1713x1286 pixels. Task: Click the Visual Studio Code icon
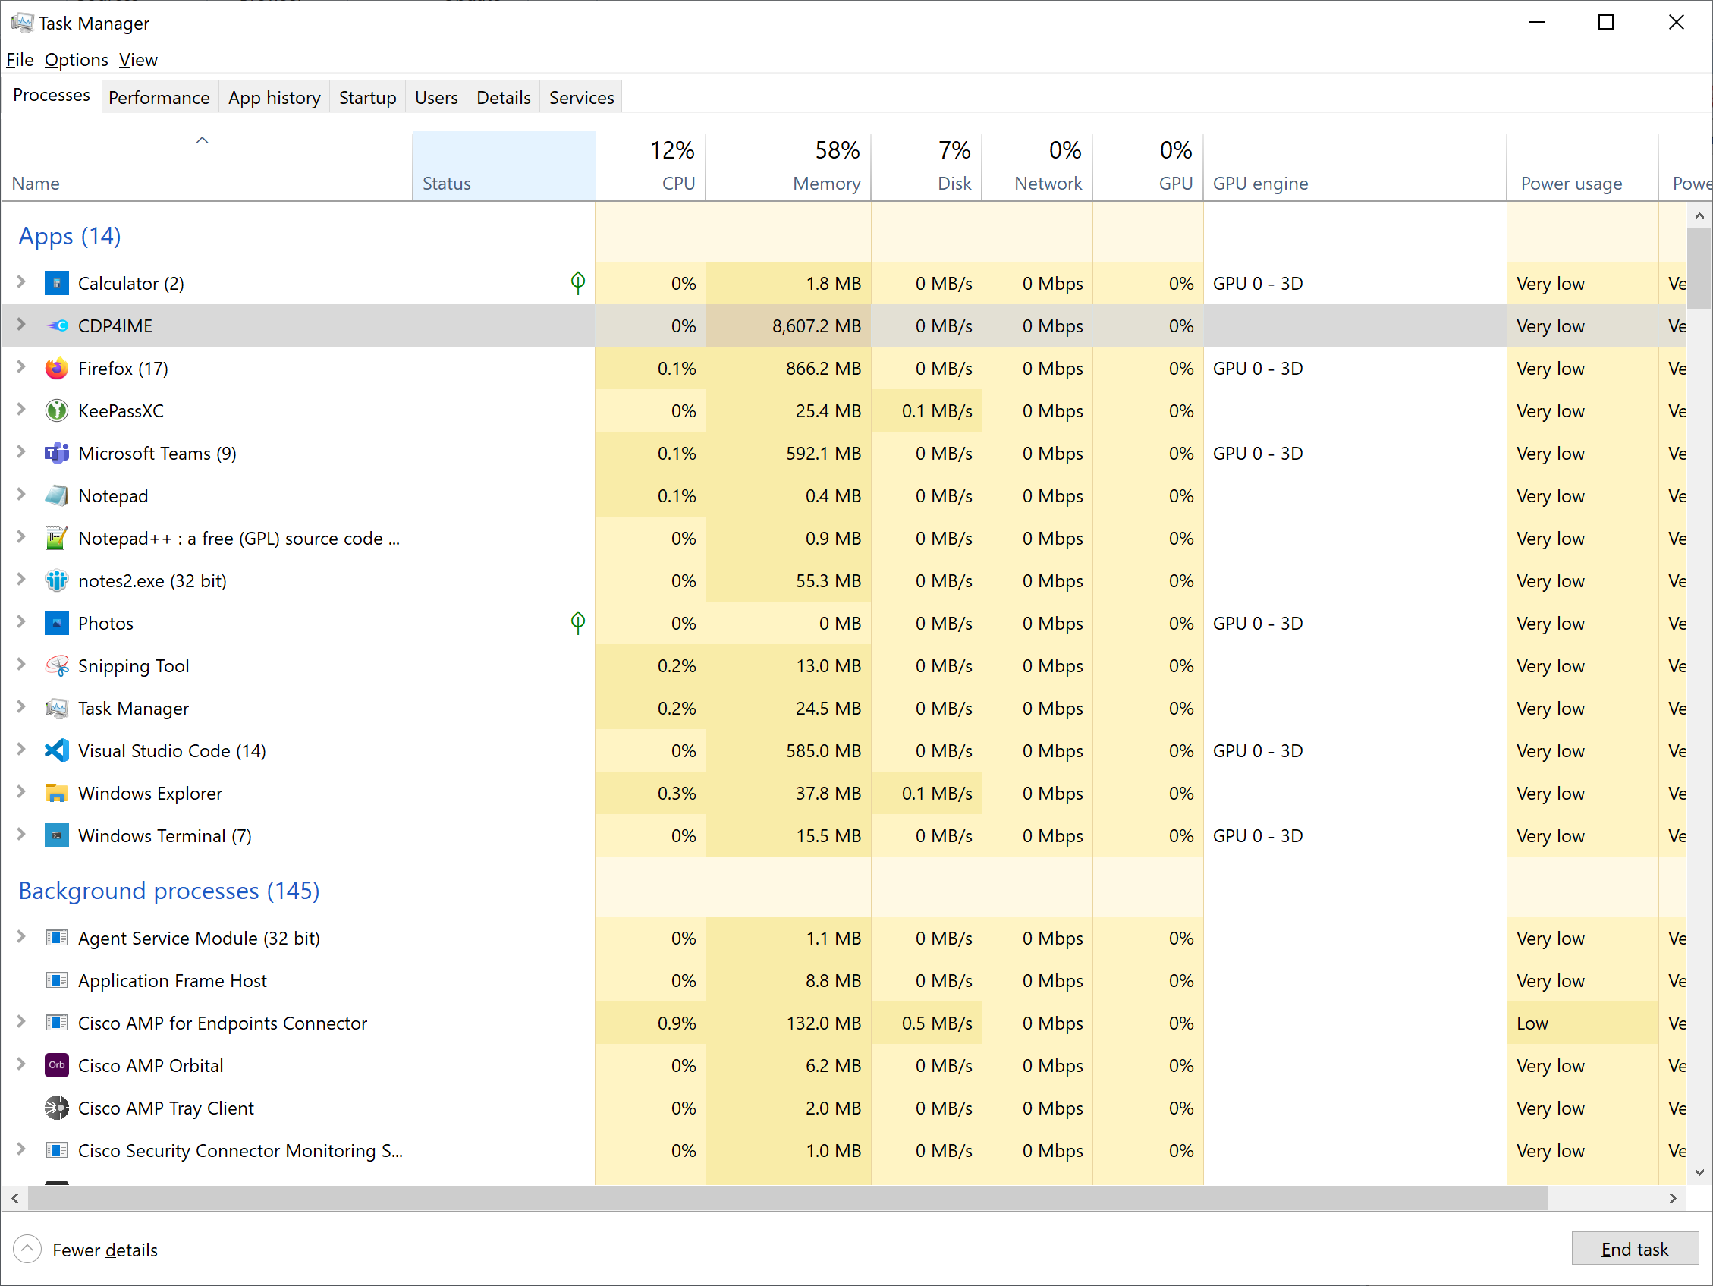pyautogui.click(x=57, y=750)
